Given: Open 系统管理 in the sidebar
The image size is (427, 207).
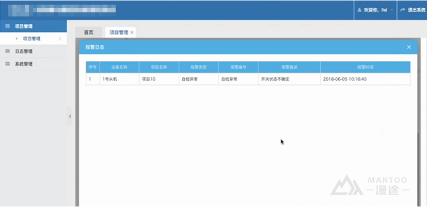Looking at the screenshot, I should (x=24, y=64).
